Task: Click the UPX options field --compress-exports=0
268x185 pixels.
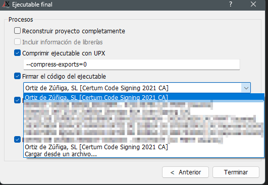Action: coord(132,65)
